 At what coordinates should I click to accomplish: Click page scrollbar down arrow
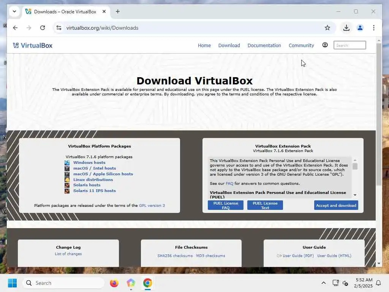tap(379, 263)
